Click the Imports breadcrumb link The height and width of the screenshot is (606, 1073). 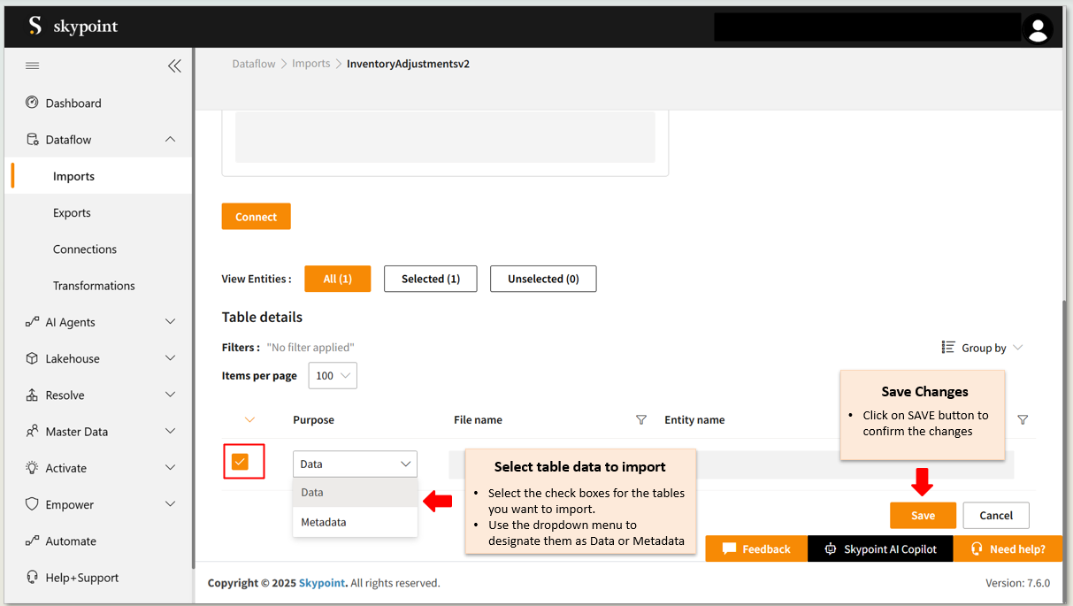point(311,64)
